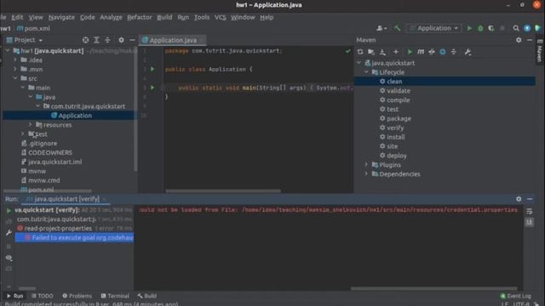Expand Maven Dependencies node
Viewport: 545px width, 306px height.
coord(366,174)
